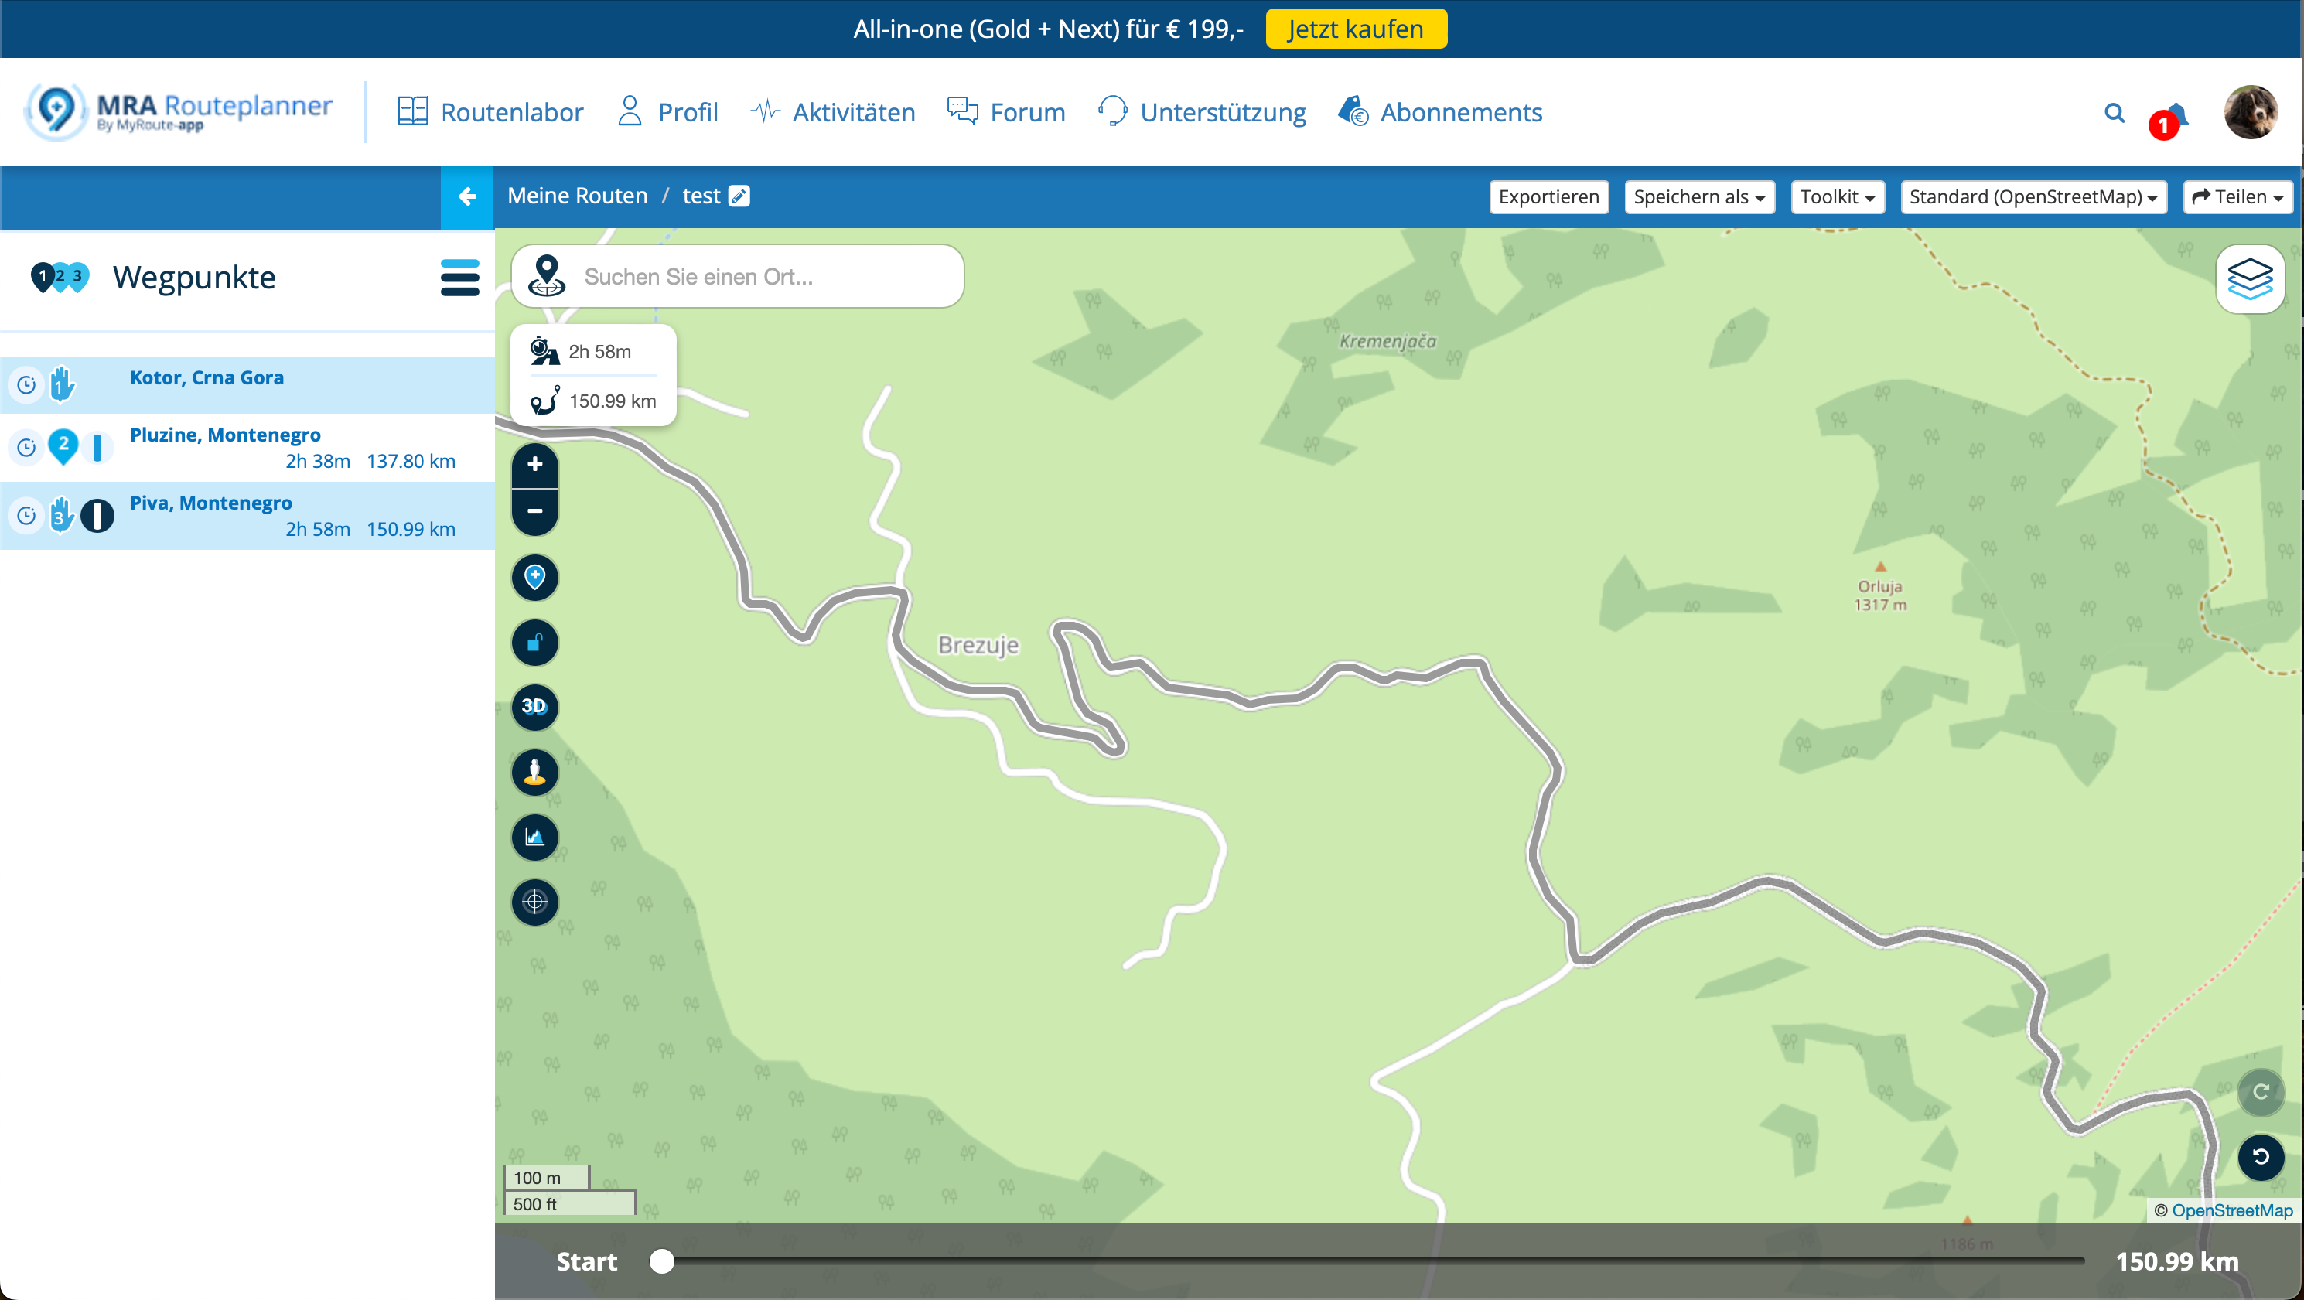Click the OpenStreetMap attribution link
Screen dimensions: 2304x1300
click(x=2232, y=1210)
